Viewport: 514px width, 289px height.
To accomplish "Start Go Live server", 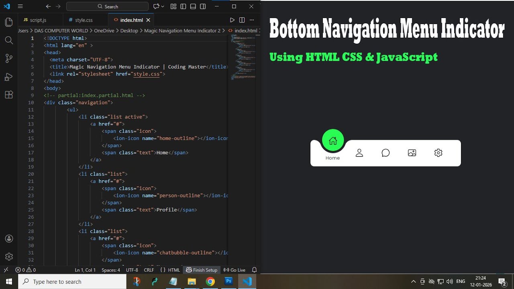I will pyautogui.click(x=235, y=270).
